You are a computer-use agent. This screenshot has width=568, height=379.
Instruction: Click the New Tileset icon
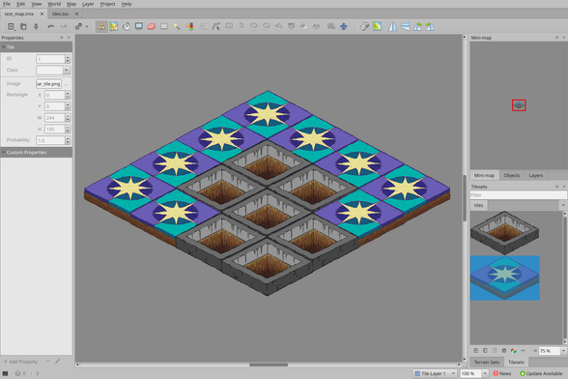click(x=475, y=351)
